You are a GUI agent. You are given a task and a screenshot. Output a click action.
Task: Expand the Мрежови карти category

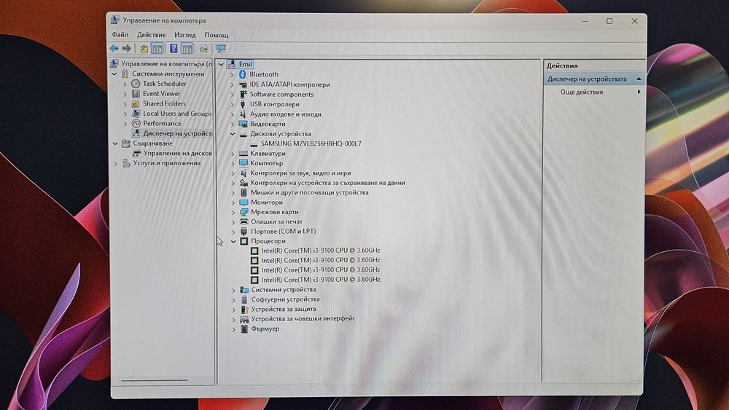click(x=233, y=212)
